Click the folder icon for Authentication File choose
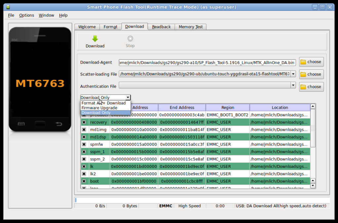Screen dimensions: 338x223 (x=303, y=87)
